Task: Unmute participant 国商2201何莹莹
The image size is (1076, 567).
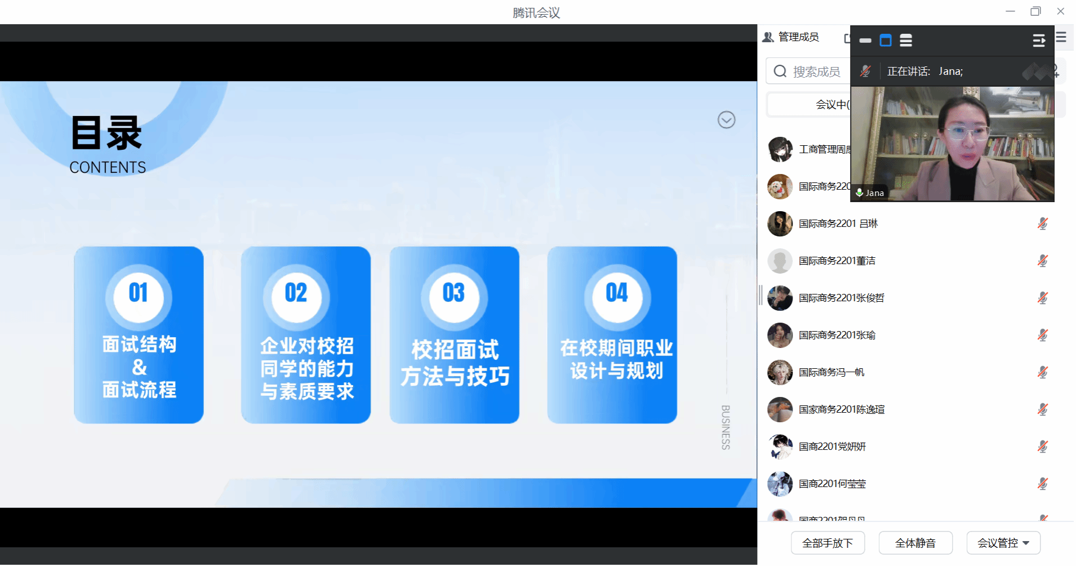Action: [x=1042, y=484]
